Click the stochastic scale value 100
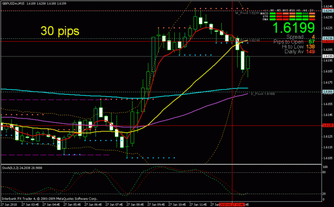The image size is (334, 207). (x=325, y=167)
